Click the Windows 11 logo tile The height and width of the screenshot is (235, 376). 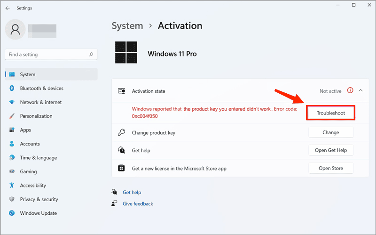click(126, 52)
